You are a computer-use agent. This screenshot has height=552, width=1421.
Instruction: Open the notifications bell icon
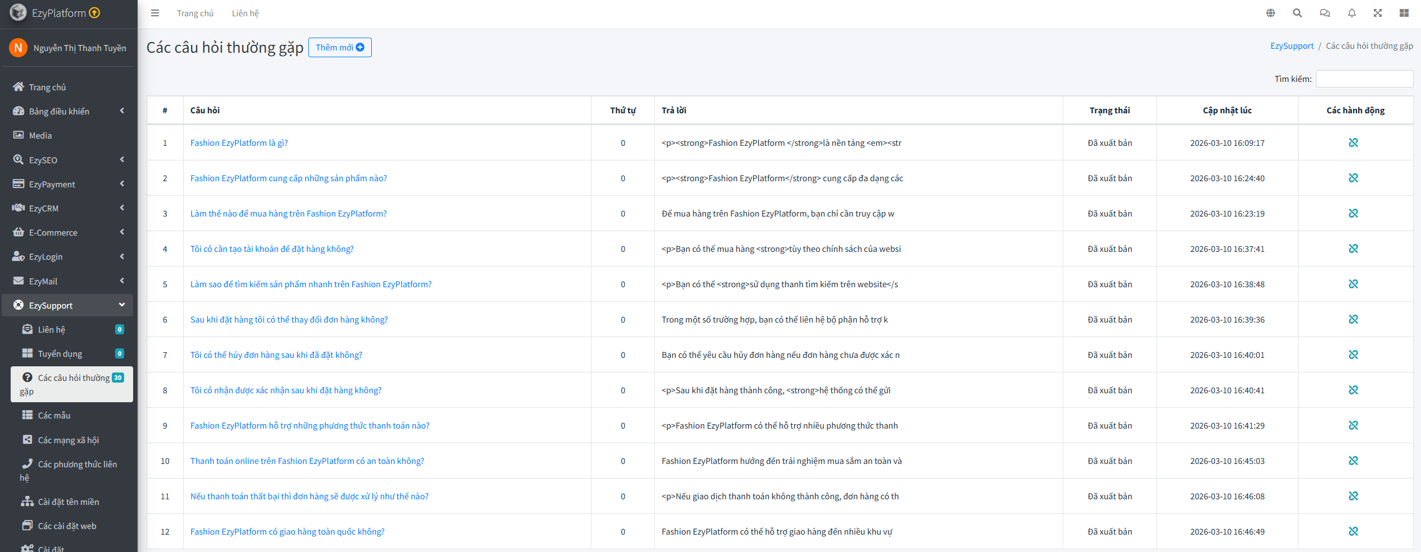pos(1352,13)
